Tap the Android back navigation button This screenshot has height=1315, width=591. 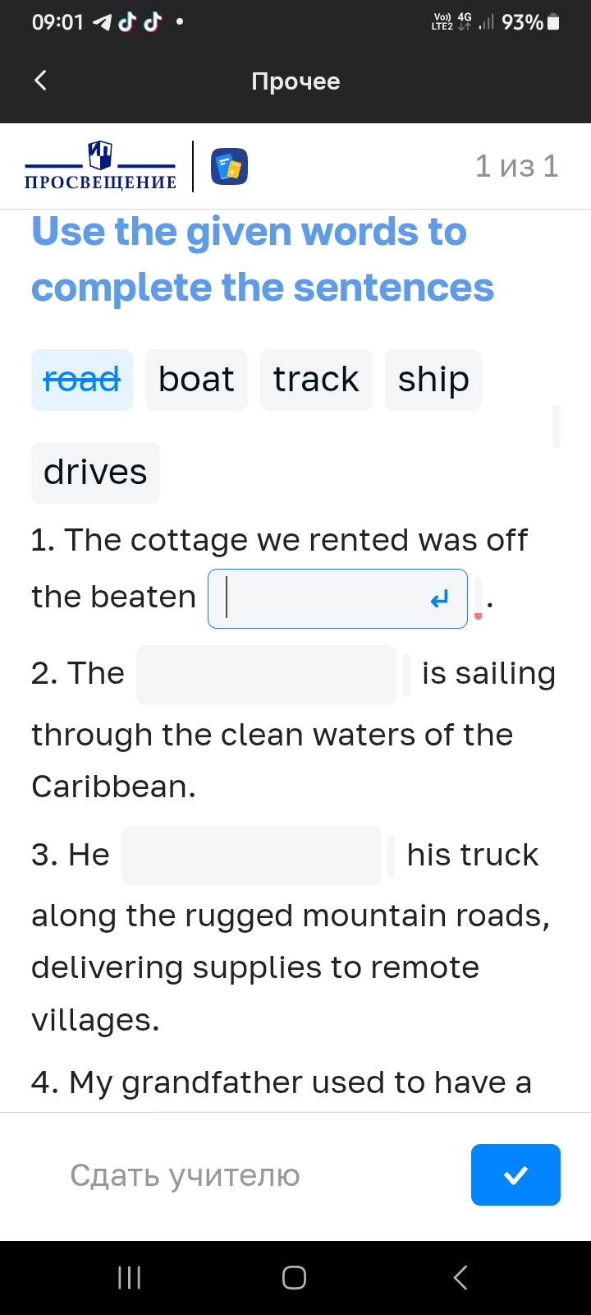tap(460, 1277)
